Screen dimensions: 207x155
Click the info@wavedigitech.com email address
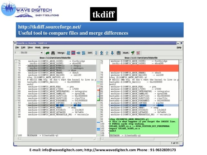(63, 150)
